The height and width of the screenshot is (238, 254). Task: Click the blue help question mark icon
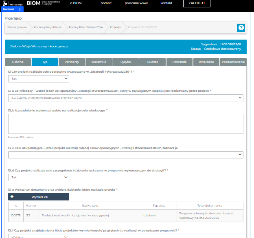(241, 27)
